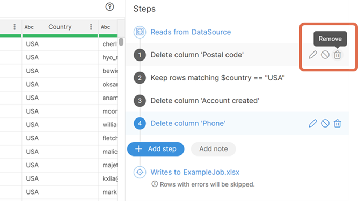Screen dimensions: 358x201
Task: Open the Writes to ExampleJob.xlsx link
Action: (195, 172)
